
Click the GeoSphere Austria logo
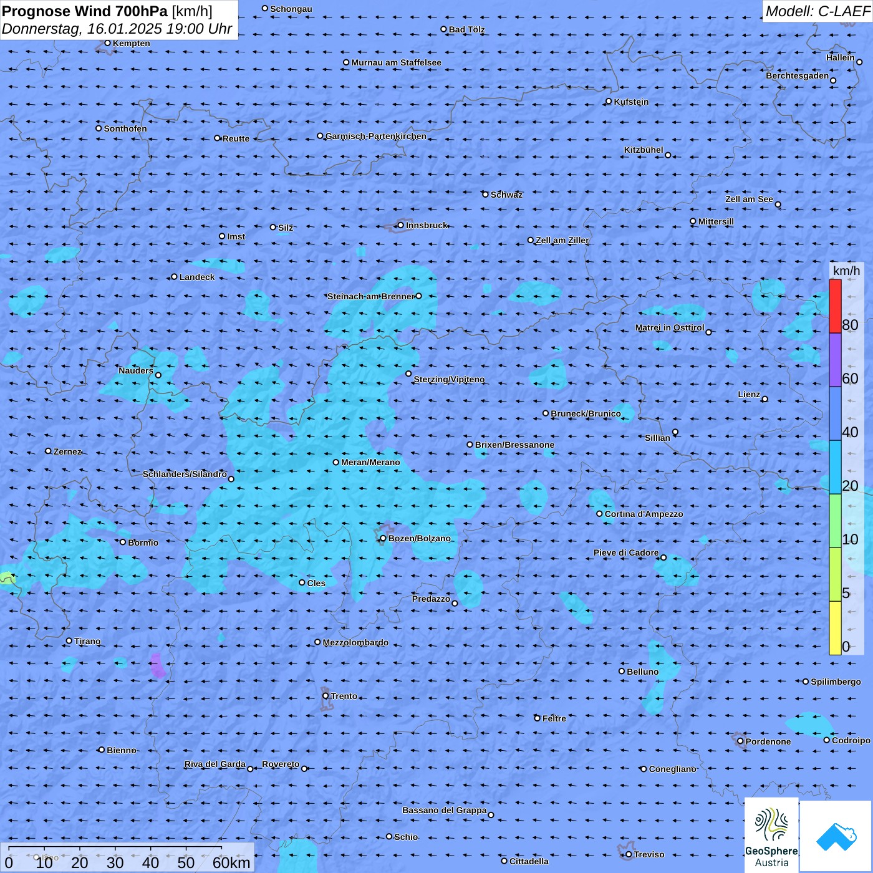[771, 835]
